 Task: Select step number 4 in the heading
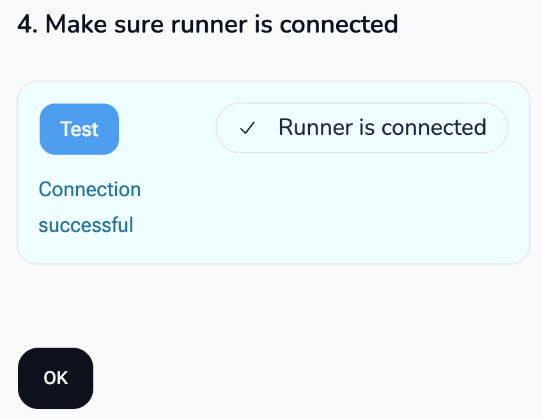coord(22,24)
